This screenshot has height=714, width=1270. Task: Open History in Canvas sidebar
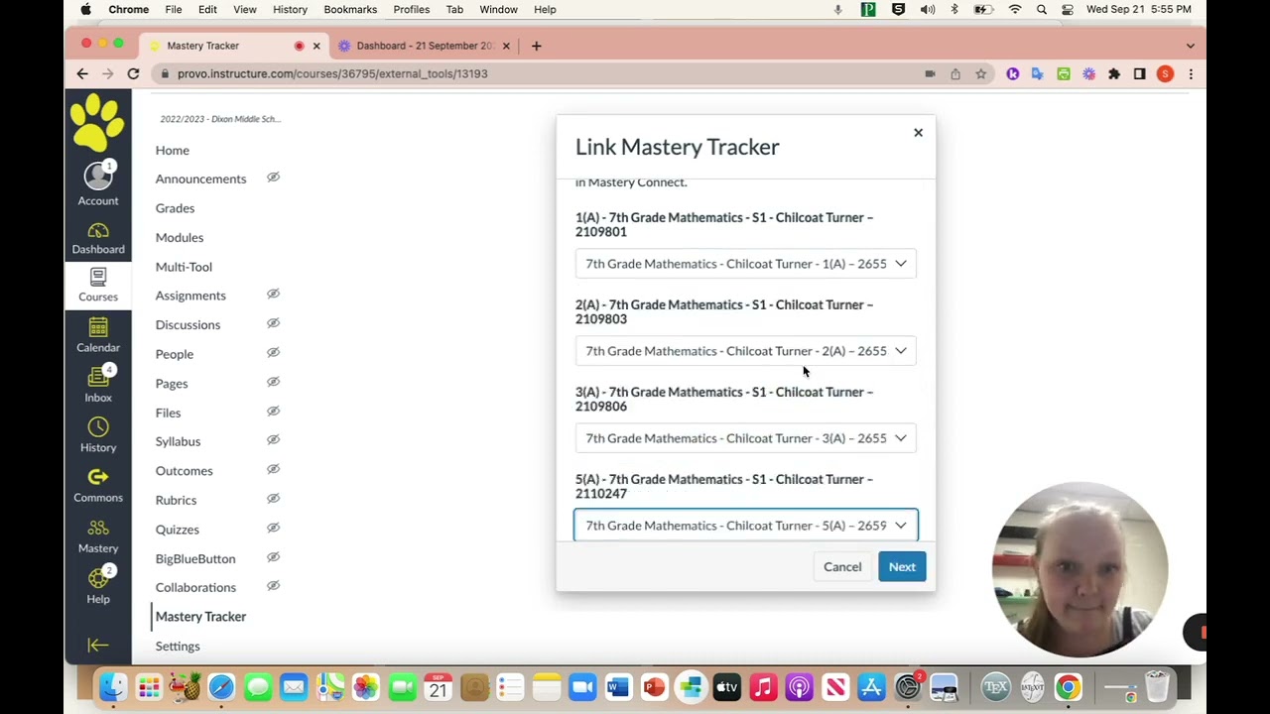[x=98, y=435]
